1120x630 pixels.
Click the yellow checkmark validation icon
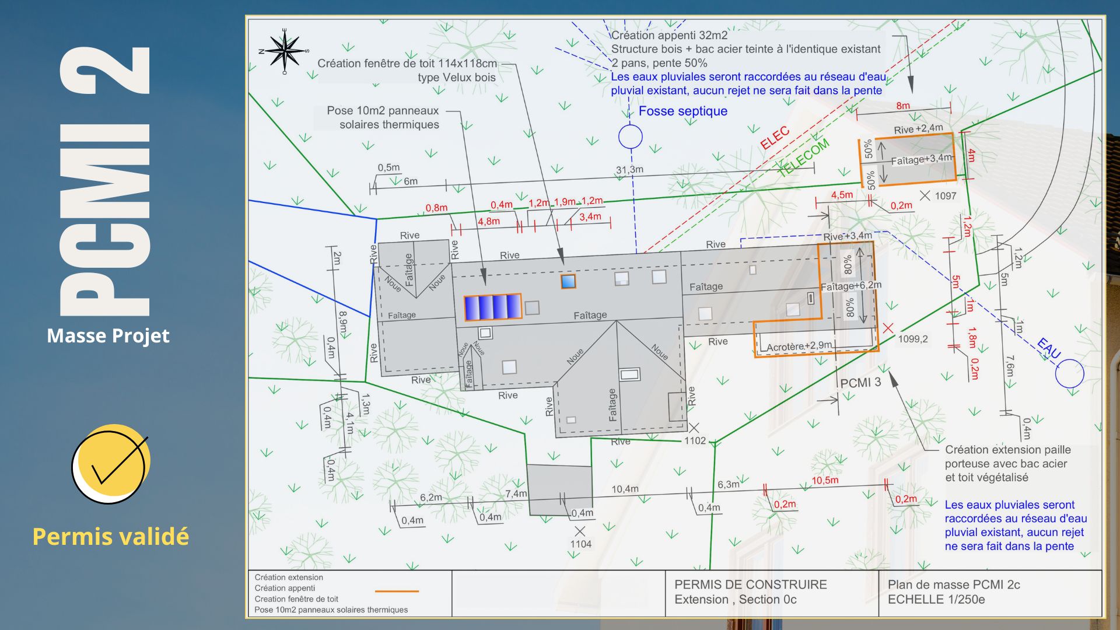pyautogui.click(x=111, y=464)
